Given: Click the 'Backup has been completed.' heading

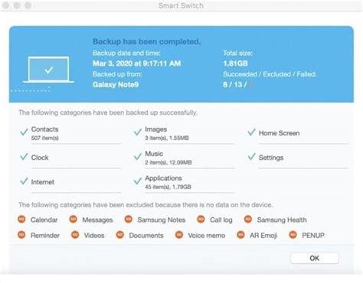Looking at the screenshot, I should 146,41.
